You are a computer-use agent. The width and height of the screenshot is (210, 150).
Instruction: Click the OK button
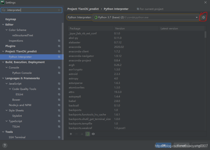pyautogui.click(x=163, y=145)
